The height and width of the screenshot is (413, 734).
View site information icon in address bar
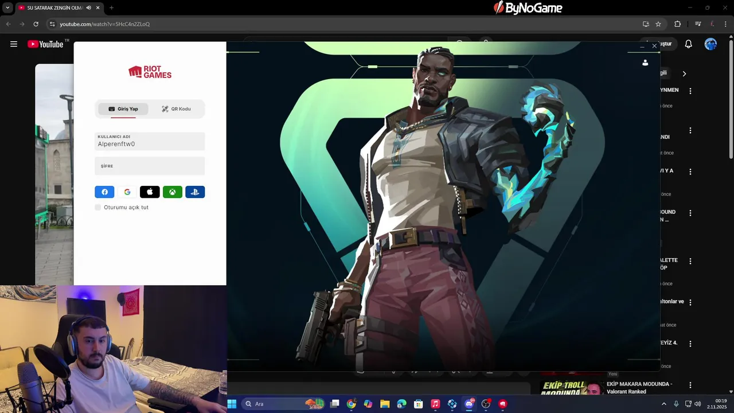pos(52,24)
